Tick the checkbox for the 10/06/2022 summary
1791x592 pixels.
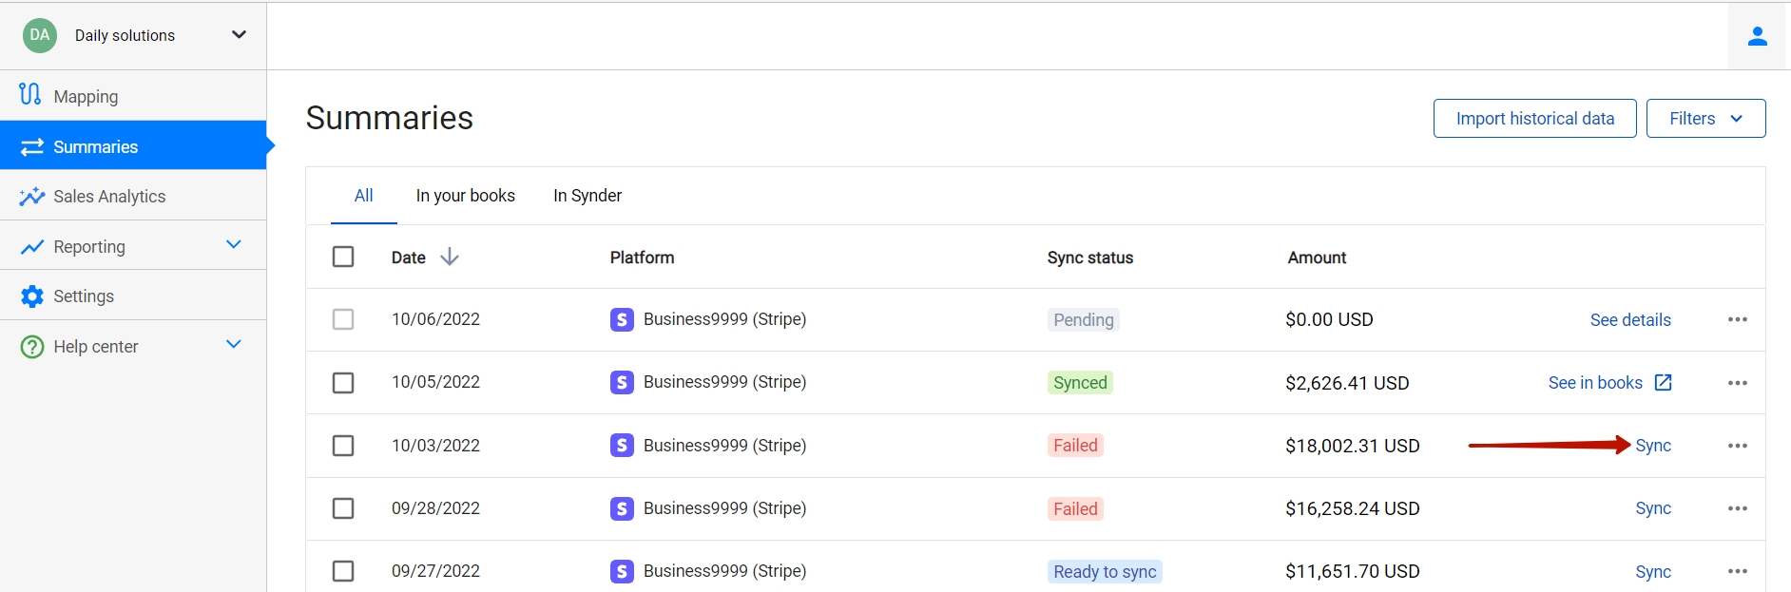[x=343, y=319]
